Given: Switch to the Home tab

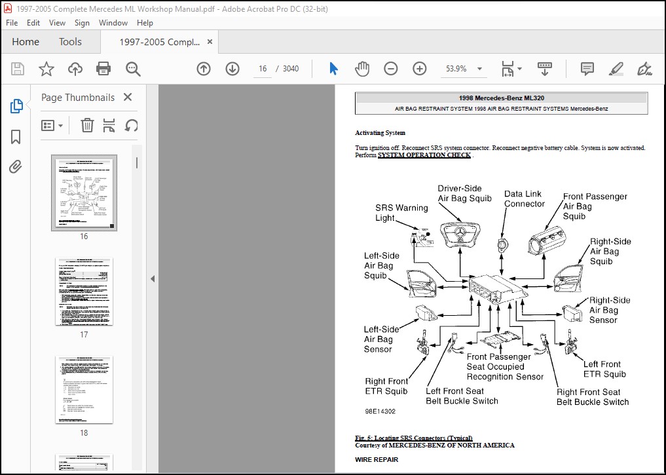Looking at the screenshot, I should [x=26, y=42].
